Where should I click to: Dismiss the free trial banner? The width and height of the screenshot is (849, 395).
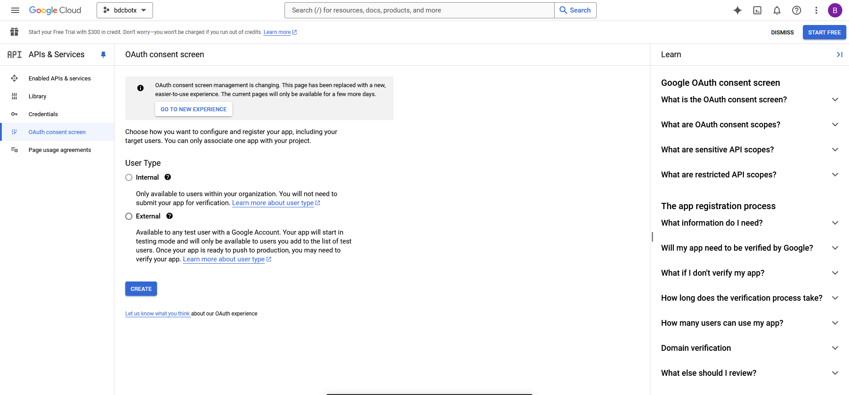782,32
